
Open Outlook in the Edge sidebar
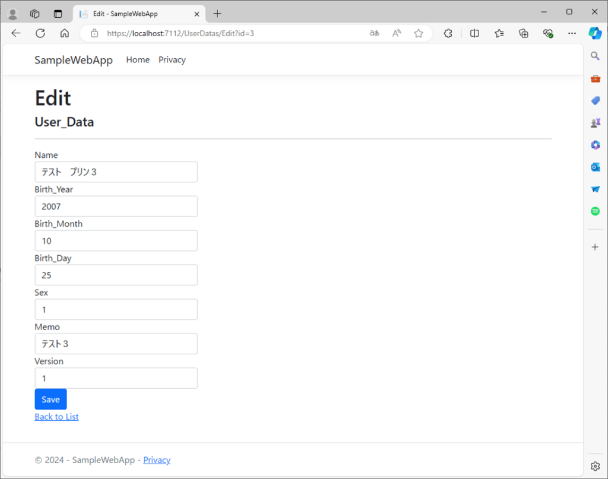(595, 167)
